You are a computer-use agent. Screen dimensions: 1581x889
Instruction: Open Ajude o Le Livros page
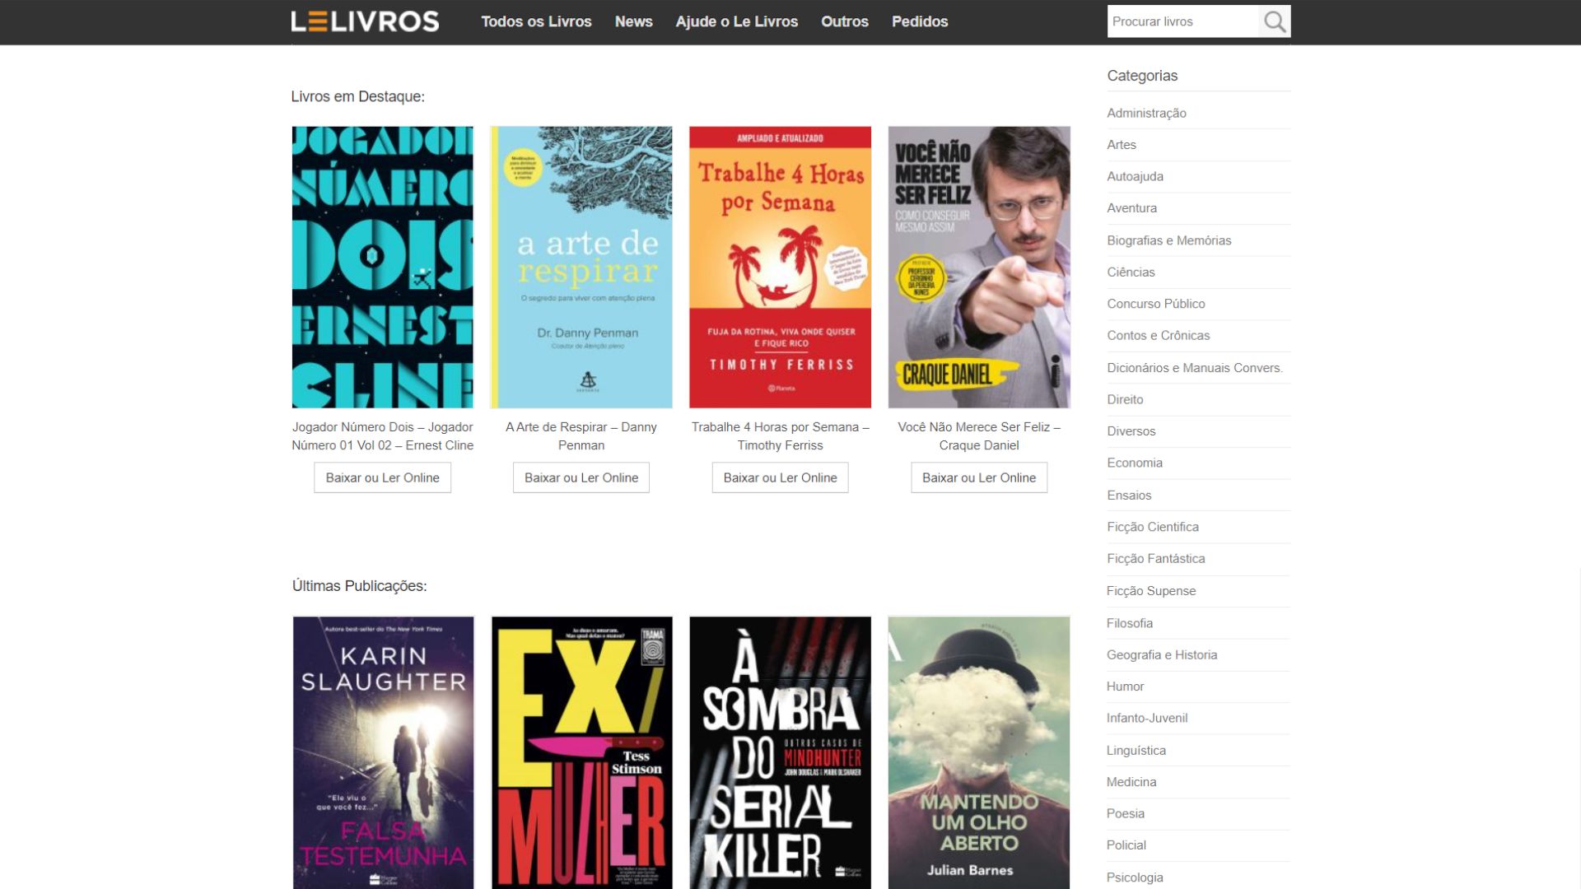click(x=736, y=21)
